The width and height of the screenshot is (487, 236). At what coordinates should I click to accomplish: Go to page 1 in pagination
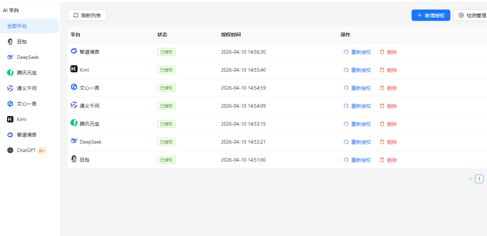(x=479, y=179)
